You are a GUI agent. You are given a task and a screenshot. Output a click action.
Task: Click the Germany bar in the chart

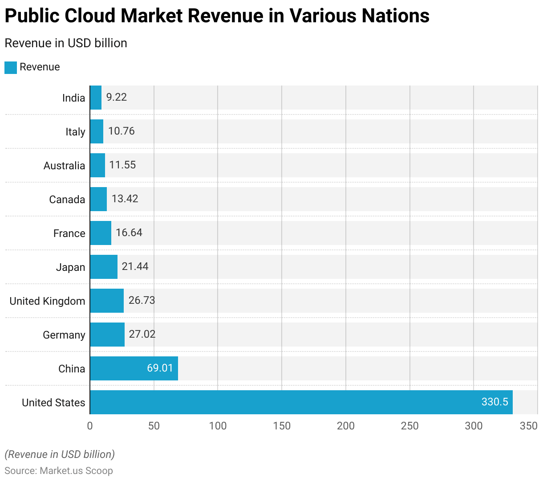107,335
